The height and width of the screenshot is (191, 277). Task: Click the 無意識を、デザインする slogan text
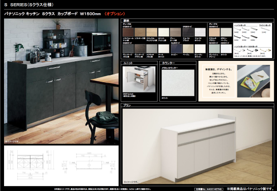(218, 69)
